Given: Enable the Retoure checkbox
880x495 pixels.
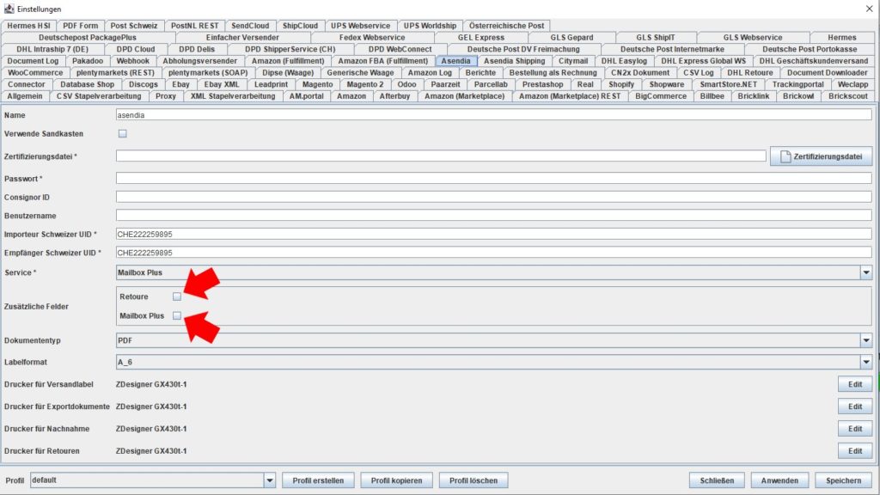Looking at the screenshot, I should point(177,296).
